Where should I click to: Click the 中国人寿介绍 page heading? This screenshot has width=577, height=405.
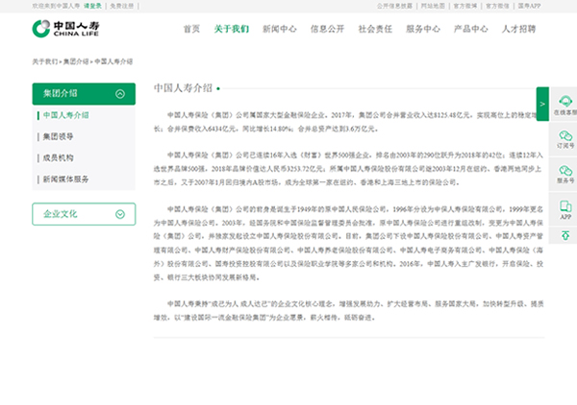coord(183,88)
